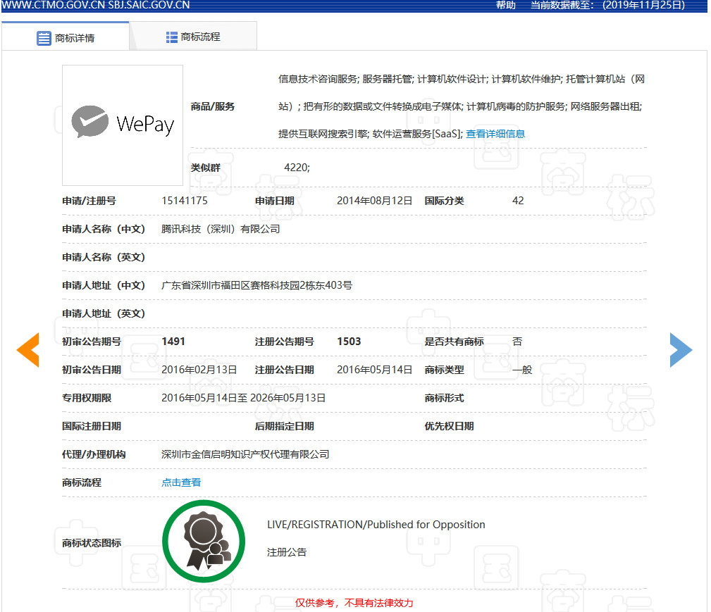Click the 申请人名称（英文） label

pyautogui.click(x=104, y=257)
